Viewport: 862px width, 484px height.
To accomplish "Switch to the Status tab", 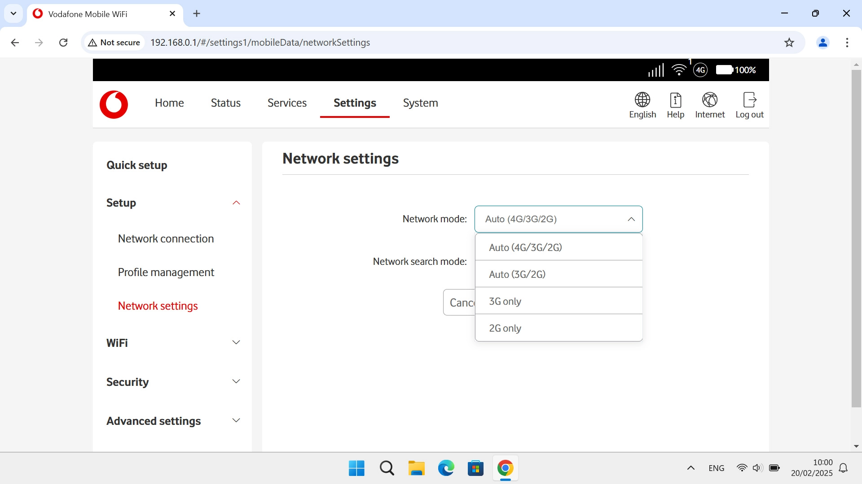I will click(x=225, y=103).
